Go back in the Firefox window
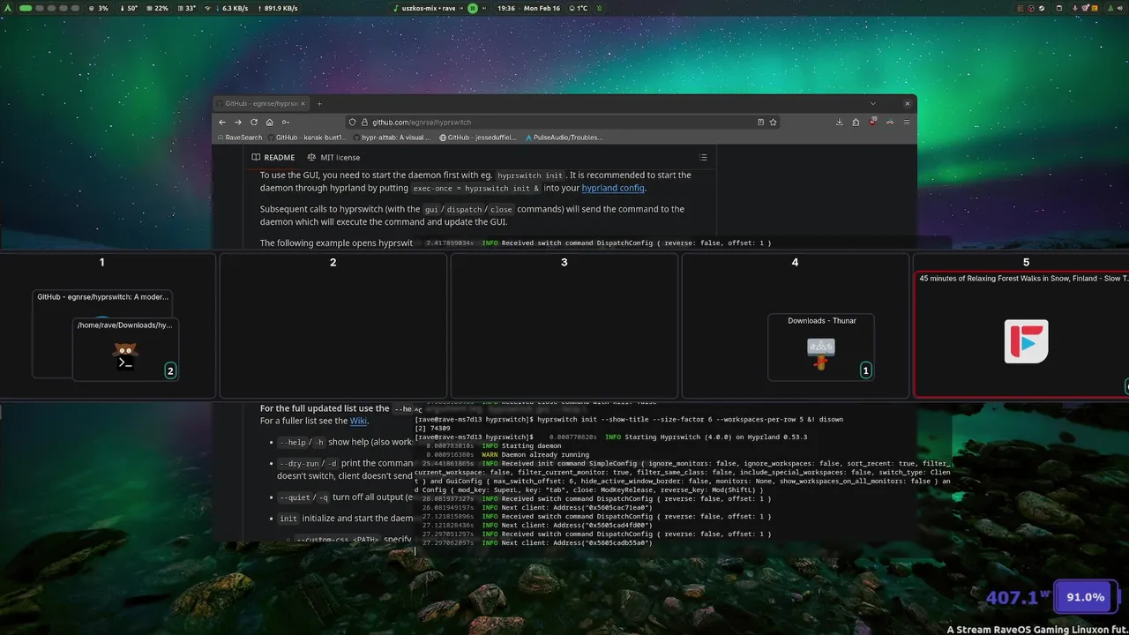The image size is (1129, 635). tap(223, 122)
